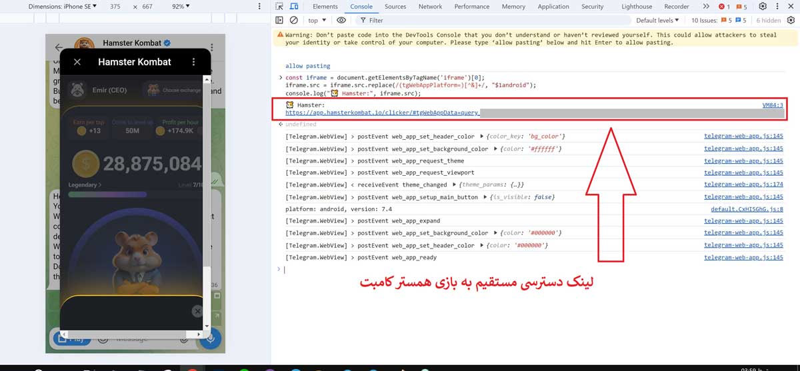Click the Earn per tap +13 card
This screenshot has height=371, width=800.
[90, 126]
